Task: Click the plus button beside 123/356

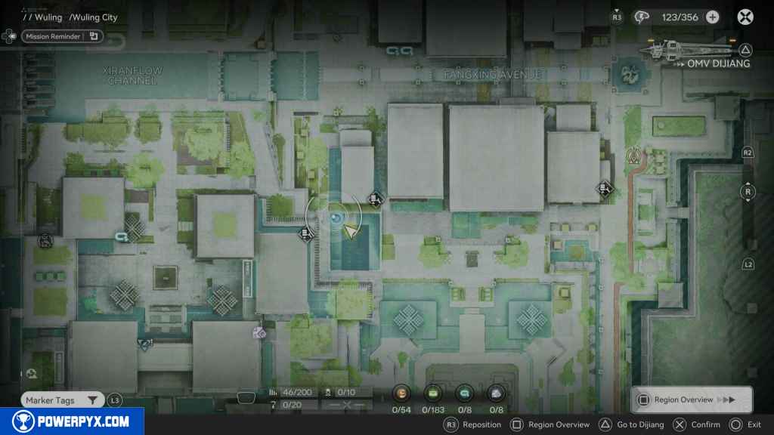Action: click(x=712, y=17)
